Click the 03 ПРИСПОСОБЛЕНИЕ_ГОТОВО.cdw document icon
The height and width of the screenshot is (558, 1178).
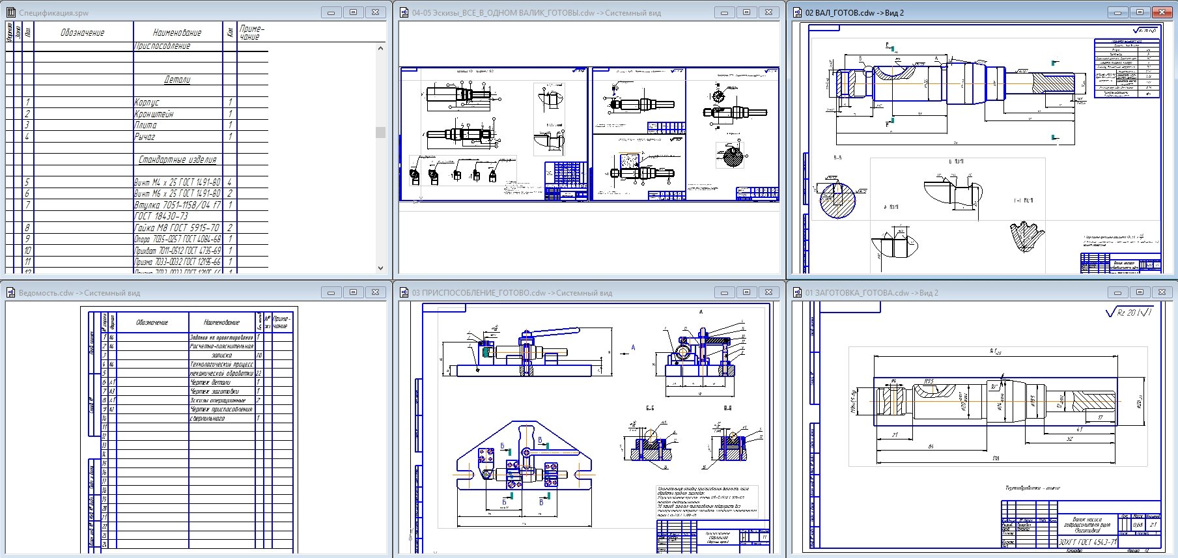404,292
